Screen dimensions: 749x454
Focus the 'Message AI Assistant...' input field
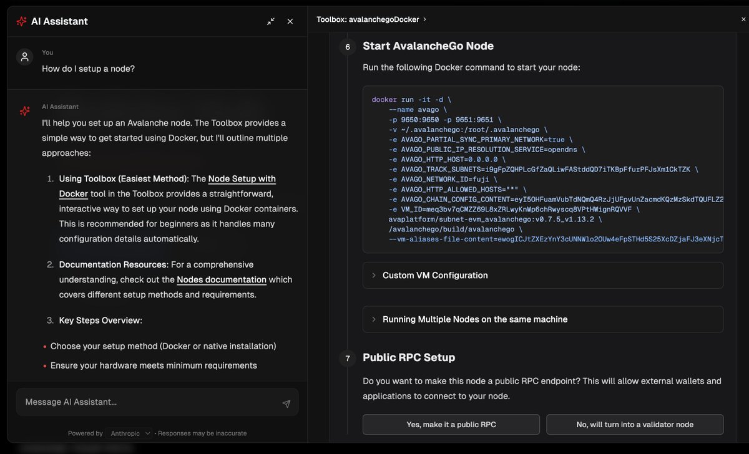(x=157, y=402)
